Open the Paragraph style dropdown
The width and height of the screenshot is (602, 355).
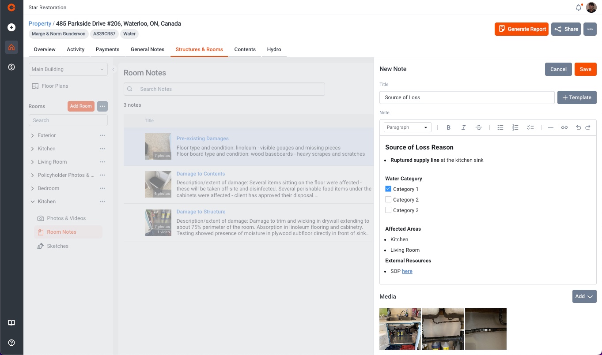point(407,127)
